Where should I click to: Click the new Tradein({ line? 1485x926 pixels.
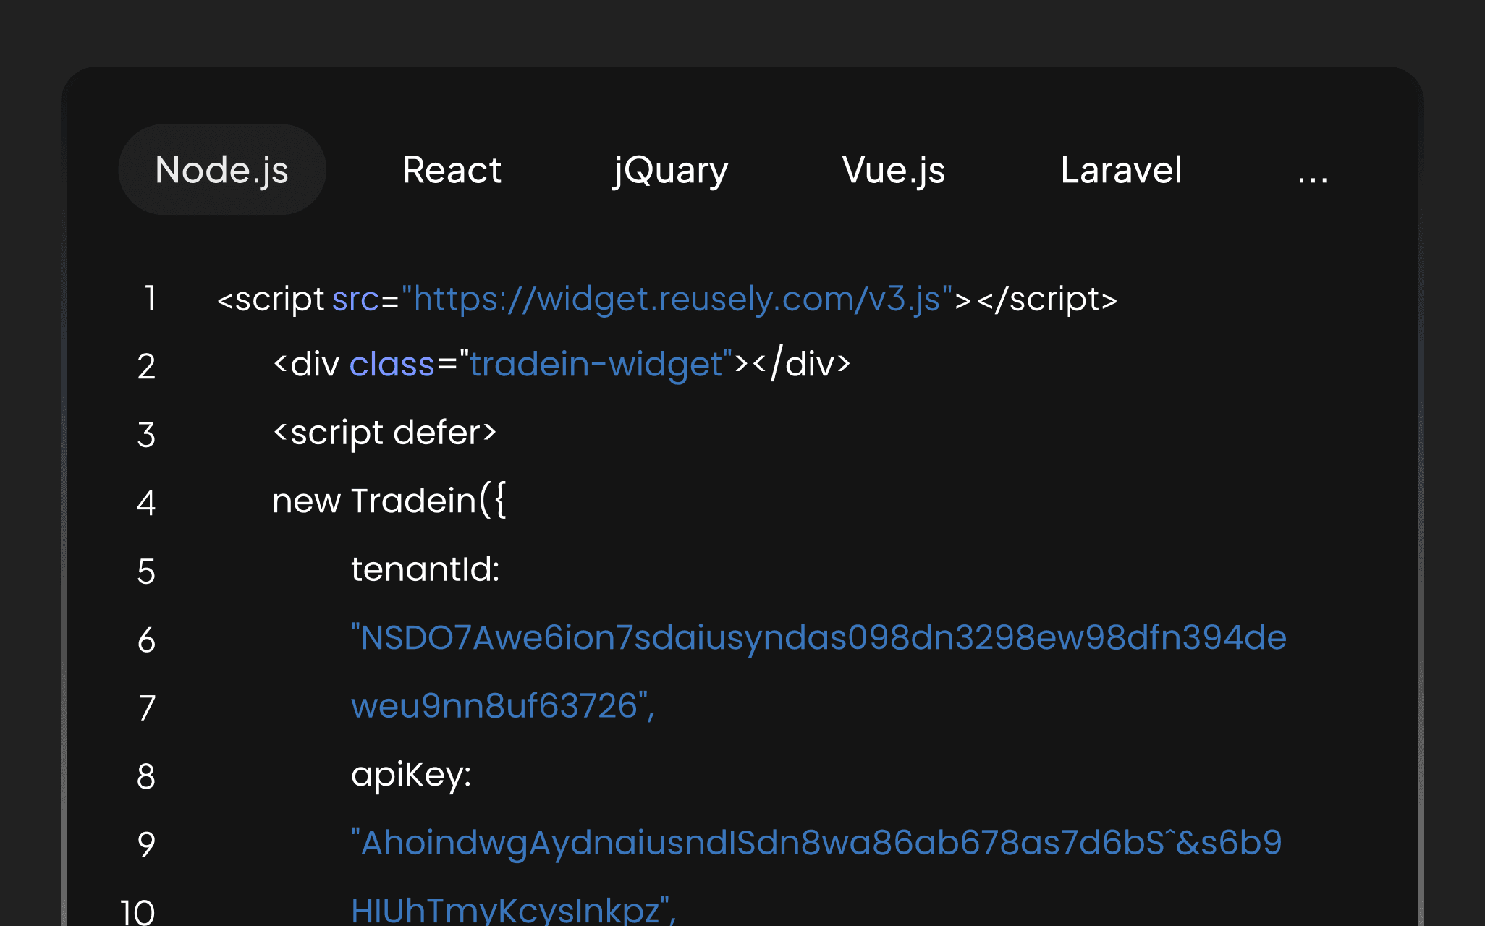coord(389,501)
